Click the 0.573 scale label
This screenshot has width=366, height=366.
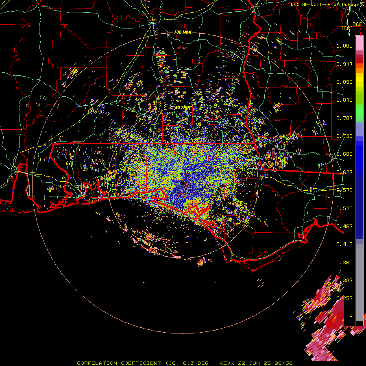click(x=344, y=190)
